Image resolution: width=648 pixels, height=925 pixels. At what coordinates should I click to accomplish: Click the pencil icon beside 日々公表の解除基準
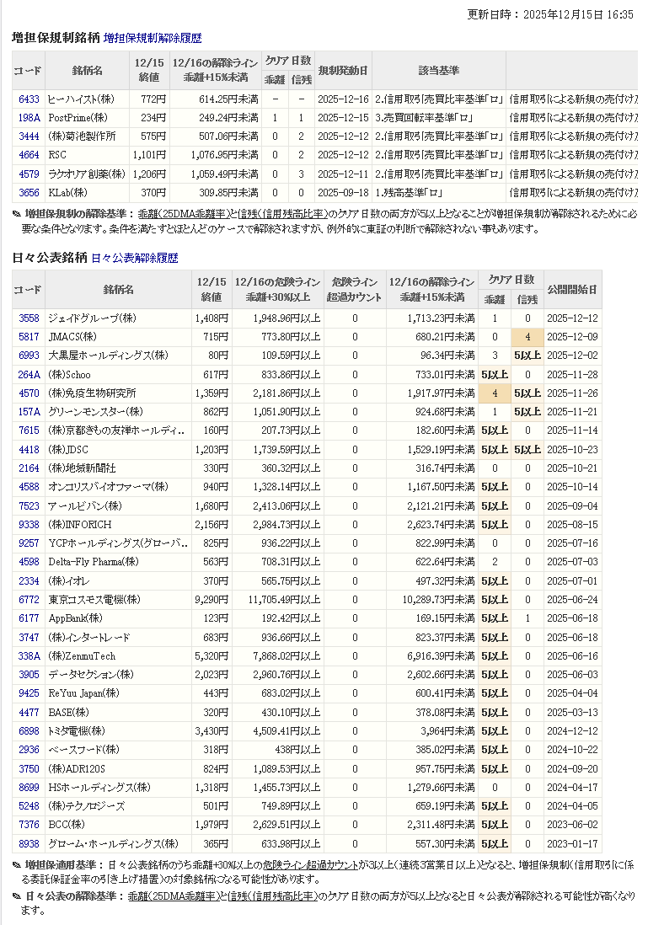(x=18, y=896)
